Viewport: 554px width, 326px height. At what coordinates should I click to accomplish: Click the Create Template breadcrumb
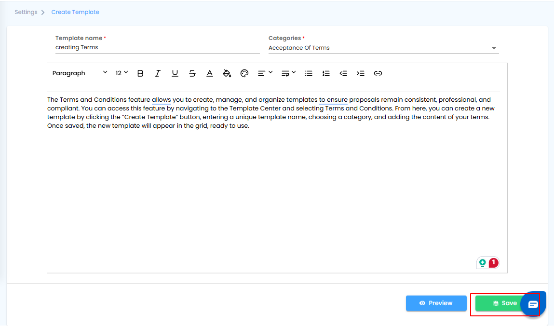tap(75, 12)
